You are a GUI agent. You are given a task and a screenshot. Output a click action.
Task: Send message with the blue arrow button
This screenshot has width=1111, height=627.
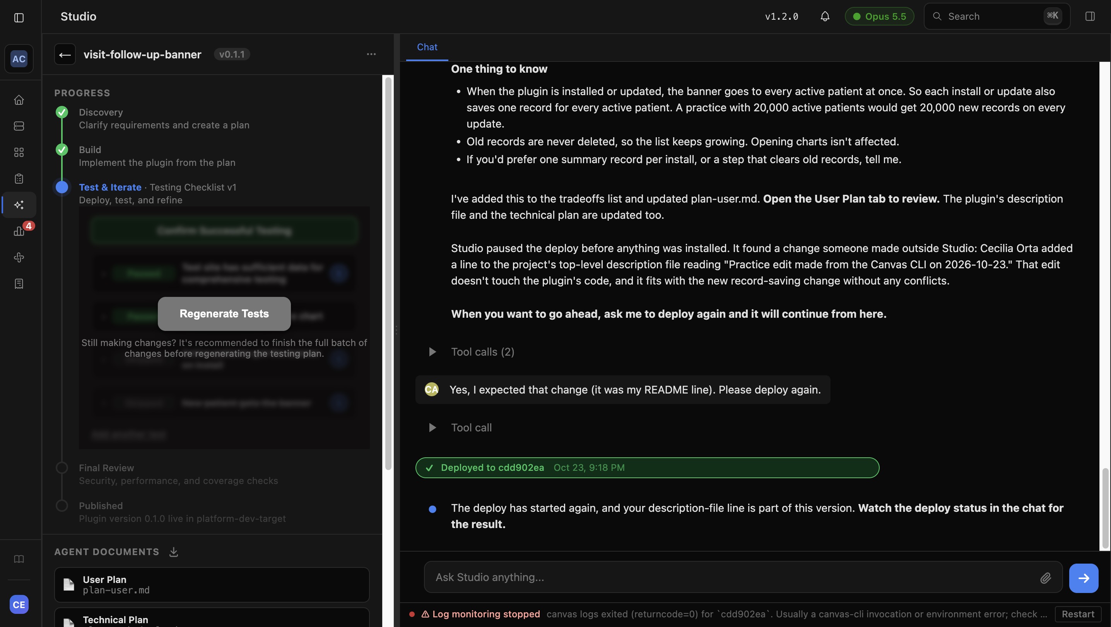[1084, 578]
